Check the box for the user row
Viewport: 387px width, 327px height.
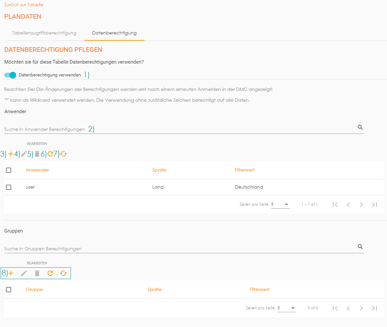click(9, 187)
